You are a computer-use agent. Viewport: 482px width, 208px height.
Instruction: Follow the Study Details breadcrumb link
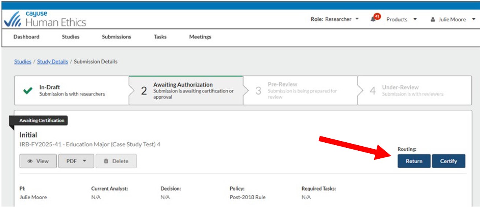click(52, 62)
